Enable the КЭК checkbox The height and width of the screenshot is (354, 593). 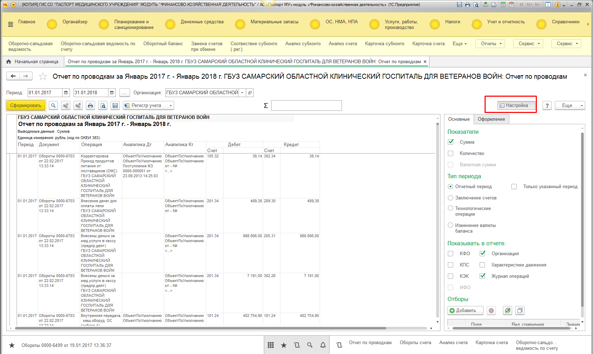tap(451, 276)
